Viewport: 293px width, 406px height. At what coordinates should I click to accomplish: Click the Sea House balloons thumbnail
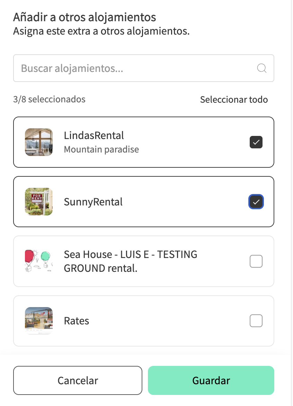pos(39,261)
